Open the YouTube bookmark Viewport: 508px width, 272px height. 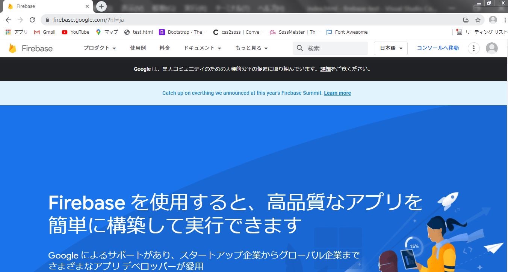tap(76, 32)
